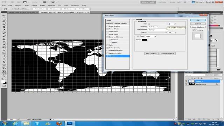Open Internet Explorer from the taskbar
224x126 pixels.
pos(15,123)
